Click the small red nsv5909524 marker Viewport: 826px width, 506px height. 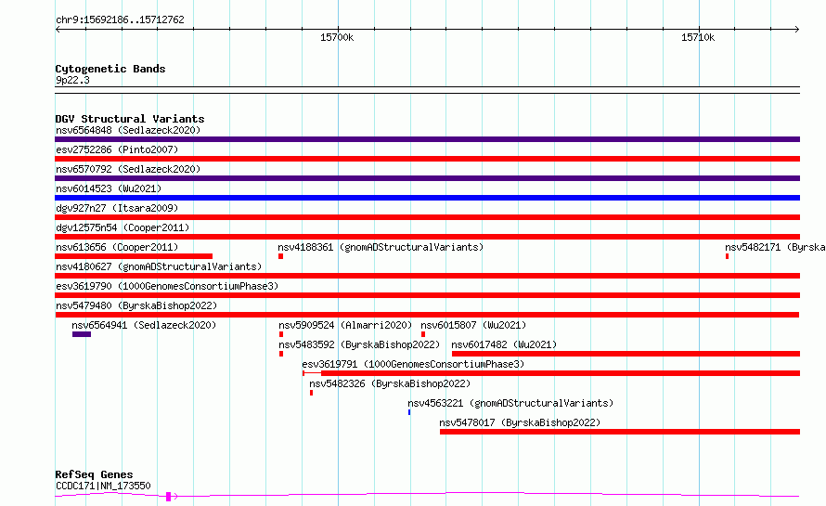281,334
